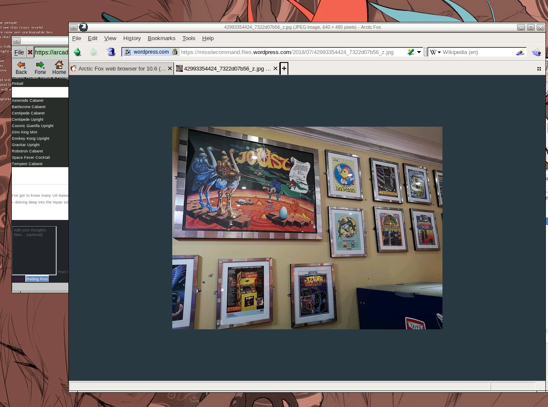Click the Arctic Fox tab favicon
This screenshot has width=548, height=407.
[x=73, y=68]
